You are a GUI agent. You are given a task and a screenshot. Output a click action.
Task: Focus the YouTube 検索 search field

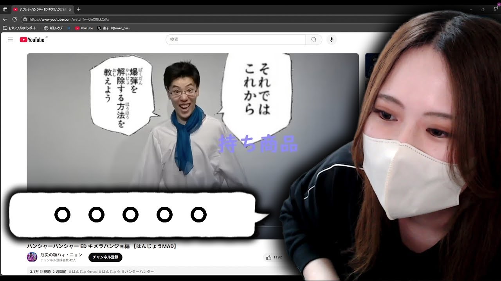236,39
